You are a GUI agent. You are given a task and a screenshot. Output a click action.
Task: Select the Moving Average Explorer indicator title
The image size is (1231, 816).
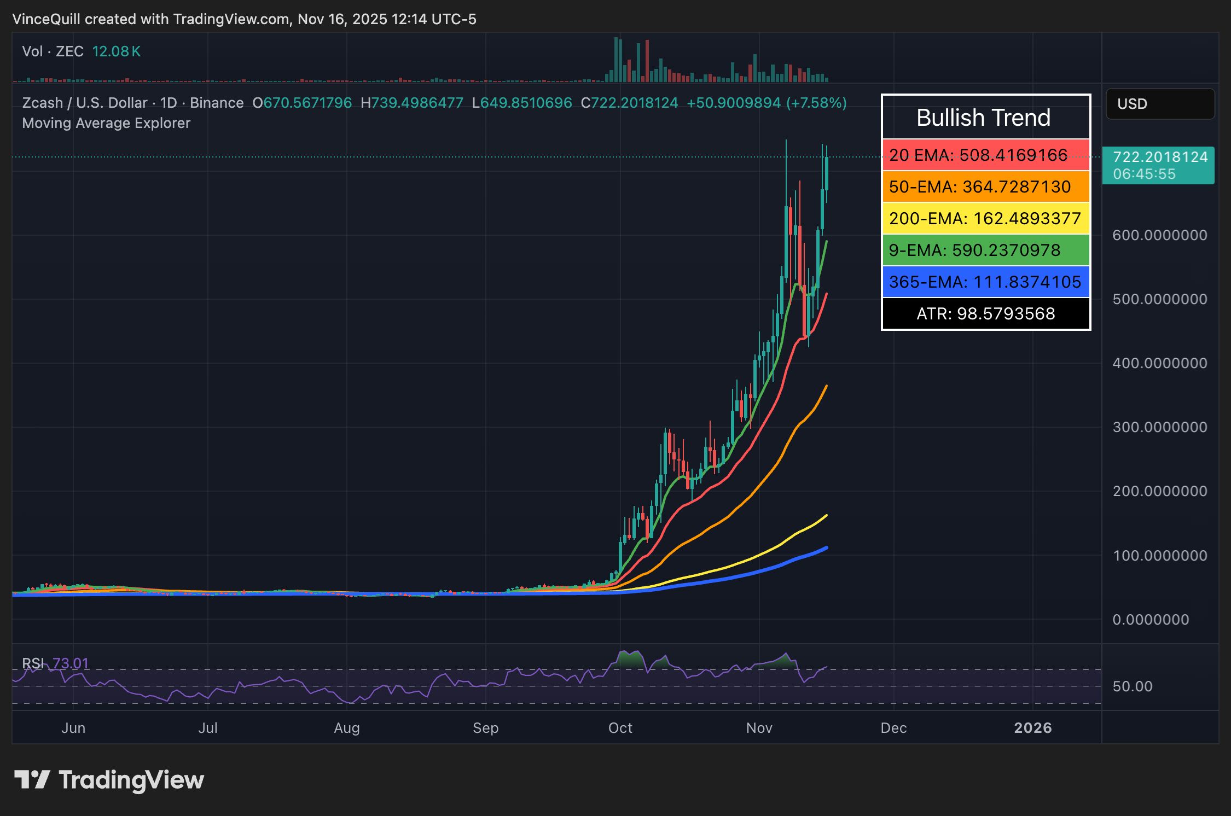[106, 123]
